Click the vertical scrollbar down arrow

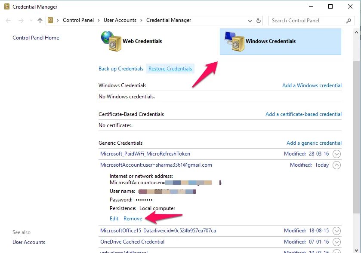pos(356,250)
